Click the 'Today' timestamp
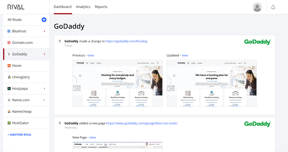The height and width of the screenshot is (152, 288). coord(68,46)
